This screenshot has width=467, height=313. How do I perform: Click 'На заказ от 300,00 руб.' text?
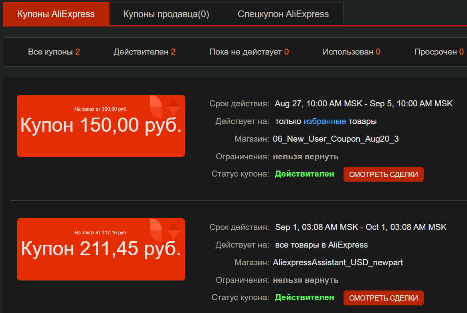(x=101, y=109)
